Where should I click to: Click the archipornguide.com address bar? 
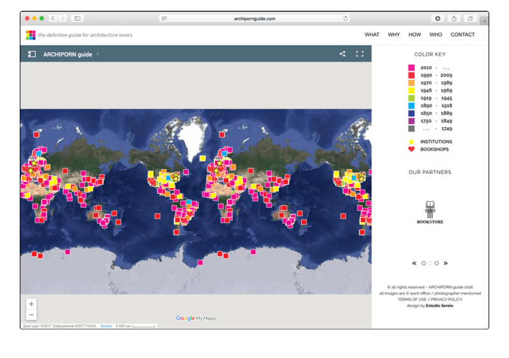[254, 18]
